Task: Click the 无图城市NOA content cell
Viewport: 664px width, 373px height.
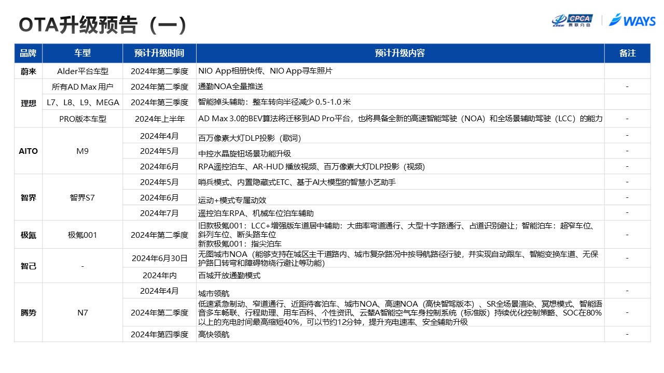Action: coord(400,258)
